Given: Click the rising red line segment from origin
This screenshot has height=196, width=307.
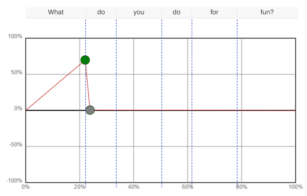Looking at the screenshot, I should pyautogui.click(x=54, y=87).
